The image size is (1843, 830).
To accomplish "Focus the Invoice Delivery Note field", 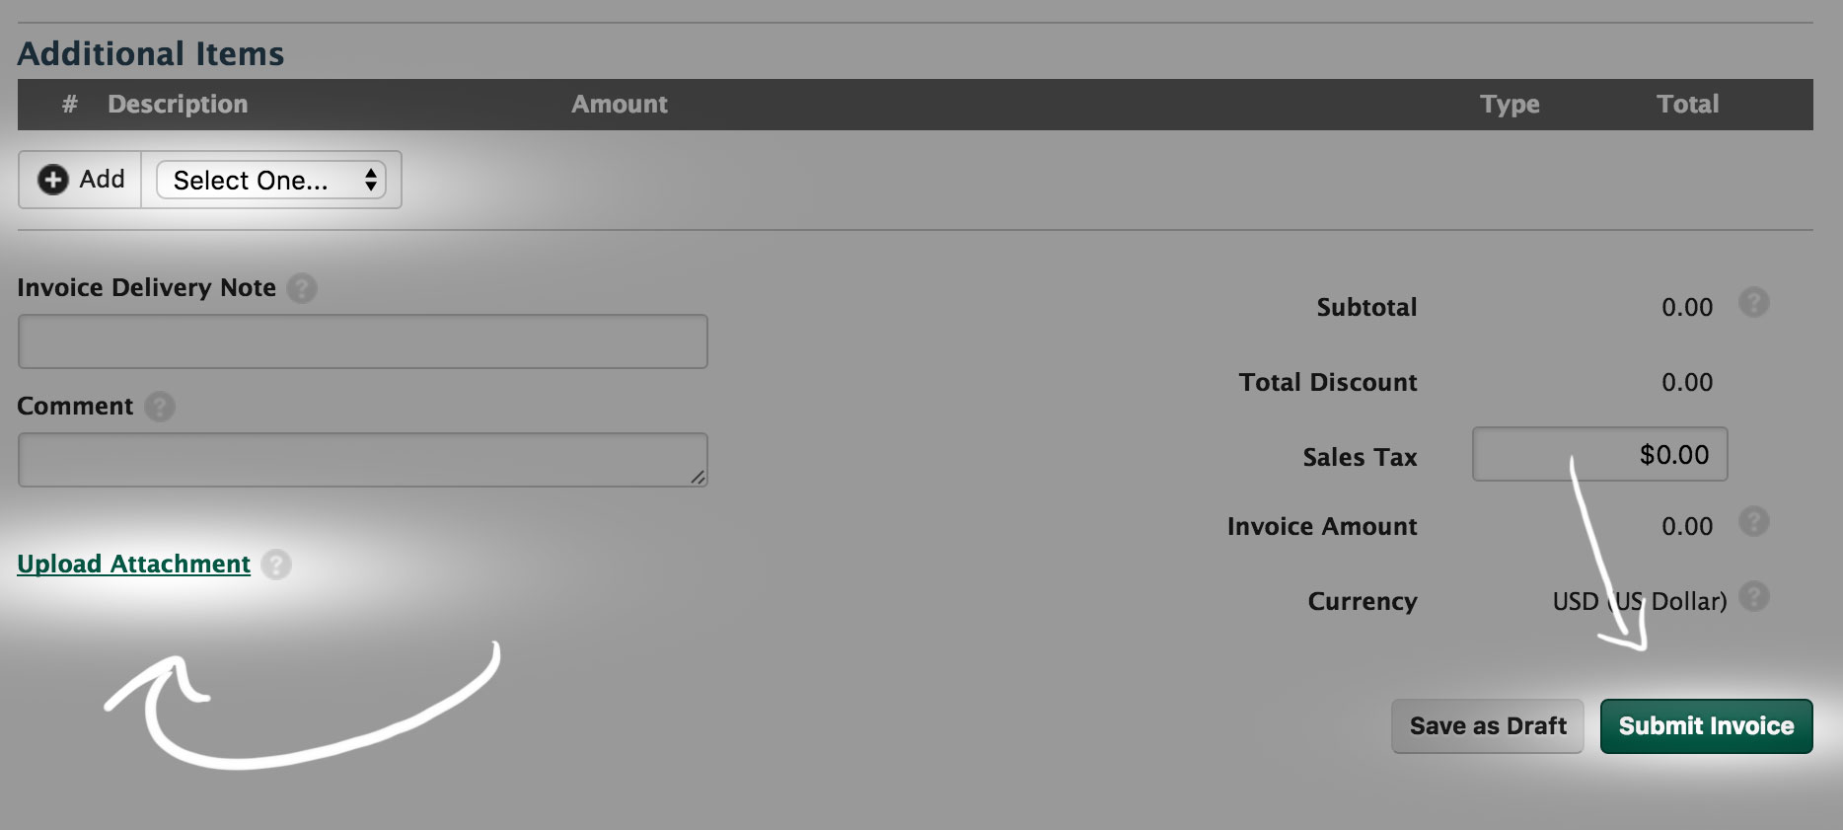I will point(362,341).
